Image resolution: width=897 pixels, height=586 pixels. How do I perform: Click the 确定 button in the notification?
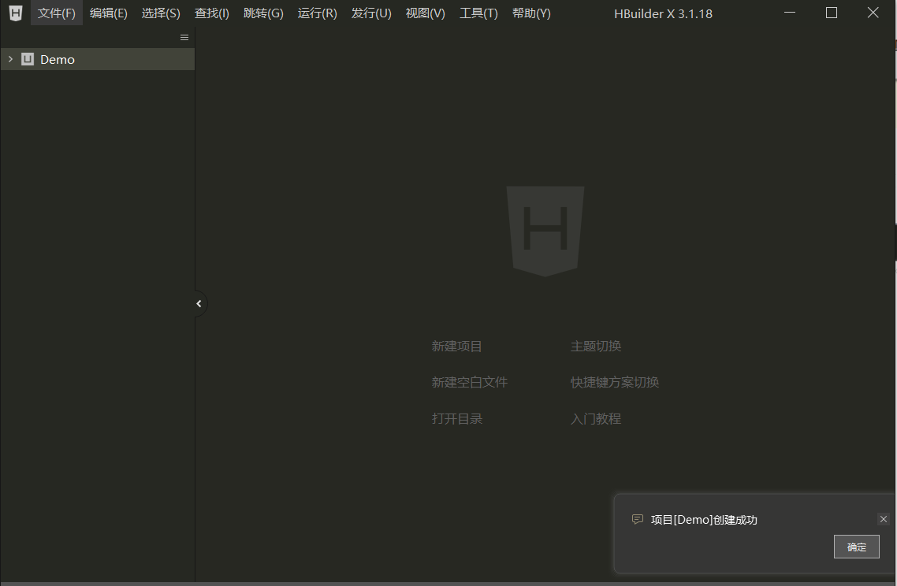(x=856, y=547)
